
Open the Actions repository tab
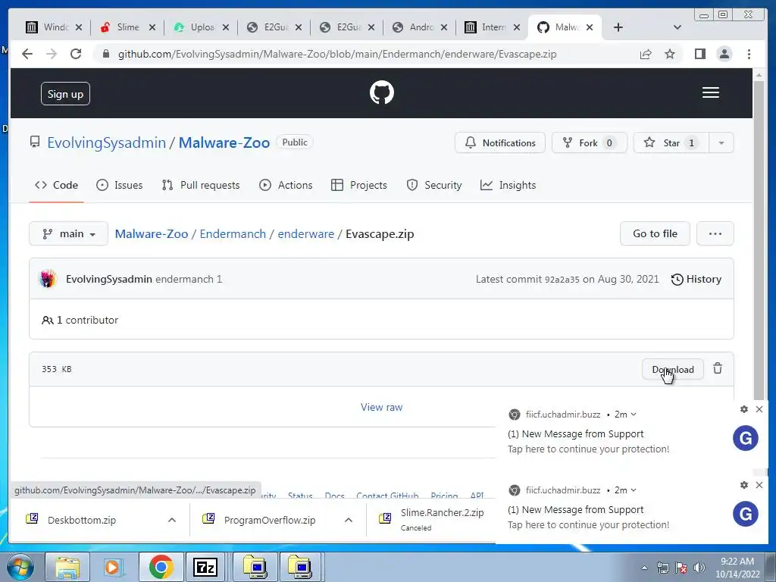click(x=286, y=185)
